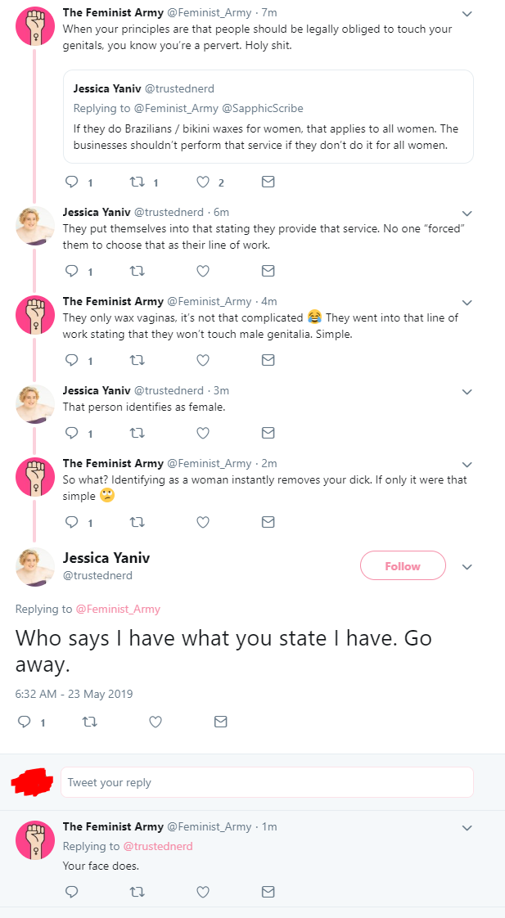Click reply icon under the top tweet
505x918 pixels.
coord(71,182)
